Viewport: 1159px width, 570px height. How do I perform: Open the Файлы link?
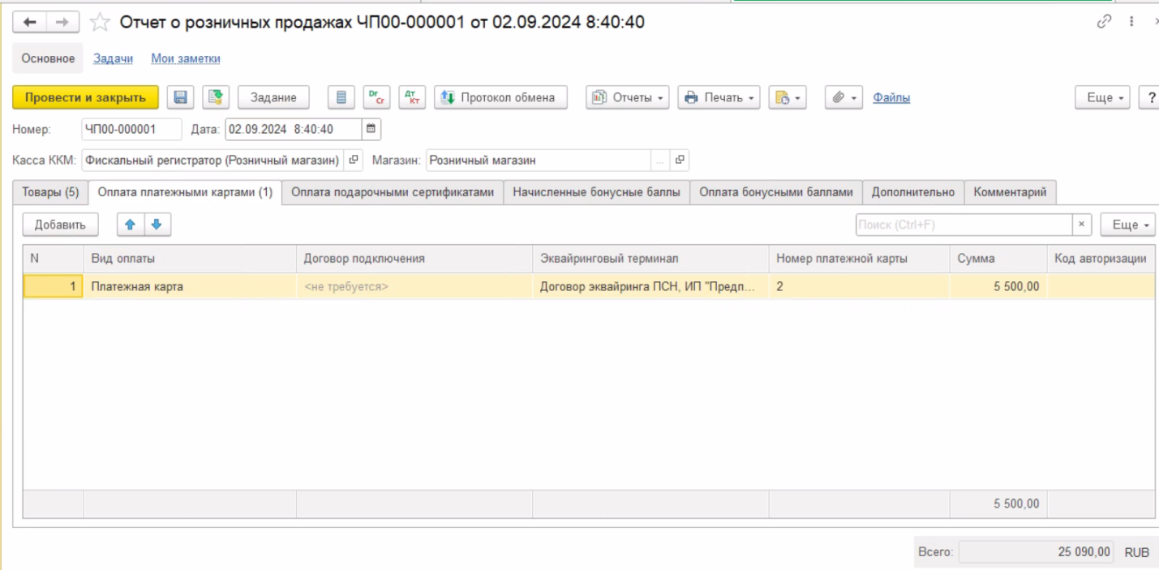(x=891, y=97)
